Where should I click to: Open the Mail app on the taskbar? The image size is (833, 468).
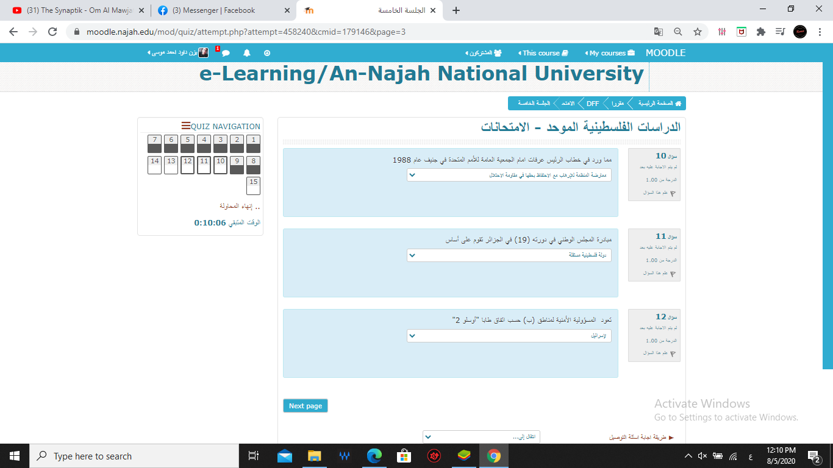tap(284, 456)
